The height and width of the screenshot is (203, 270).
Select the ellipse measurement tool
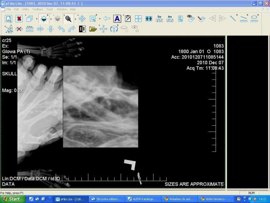tap(254, 19)
